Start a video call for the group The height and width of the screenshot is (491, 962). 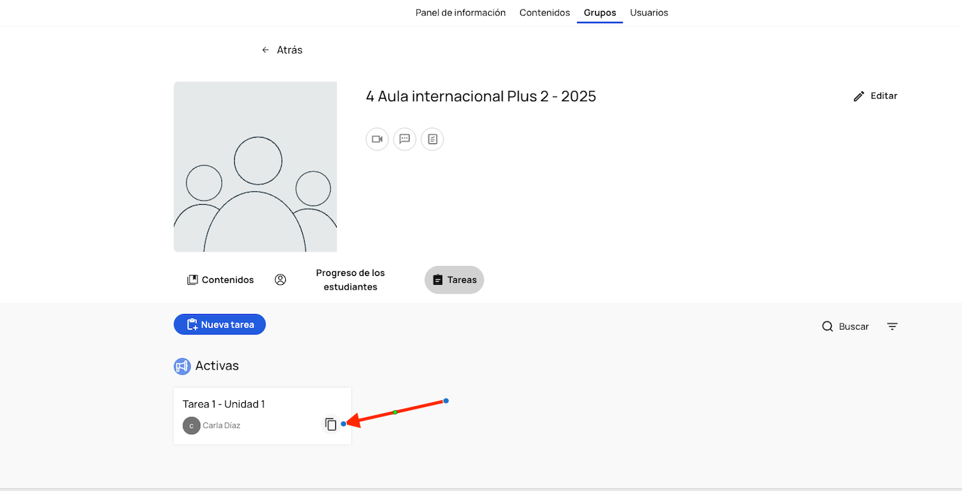pyautogui.click(x=377, y=139)
